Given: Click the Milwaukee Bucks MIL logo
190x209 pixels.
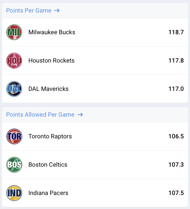Looking at the screenshot, I should coord(14,32).
